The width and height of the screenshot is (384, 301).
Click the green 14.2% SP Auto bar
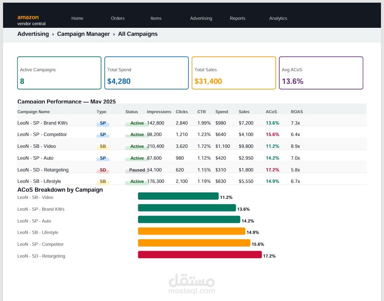(x=189, y=219)
